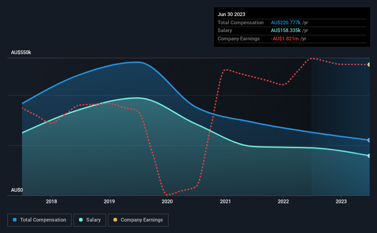Click the -AU$1.821m company earnings value
Screen dimensions: 377x233
pyautogui.click(x=285, y=39)
